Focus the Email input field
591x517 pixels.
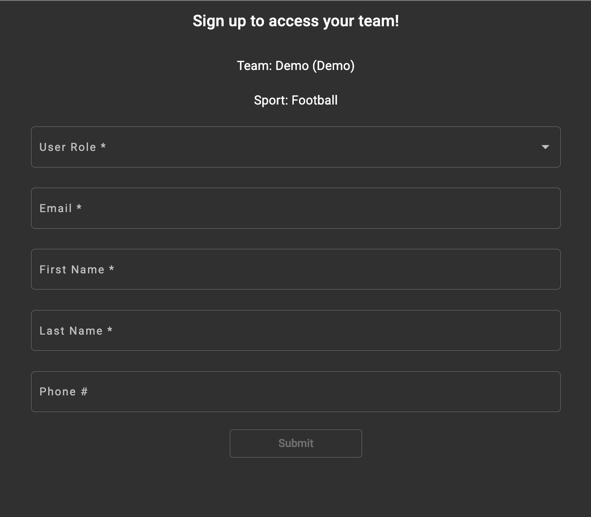(x=296, y=208)
